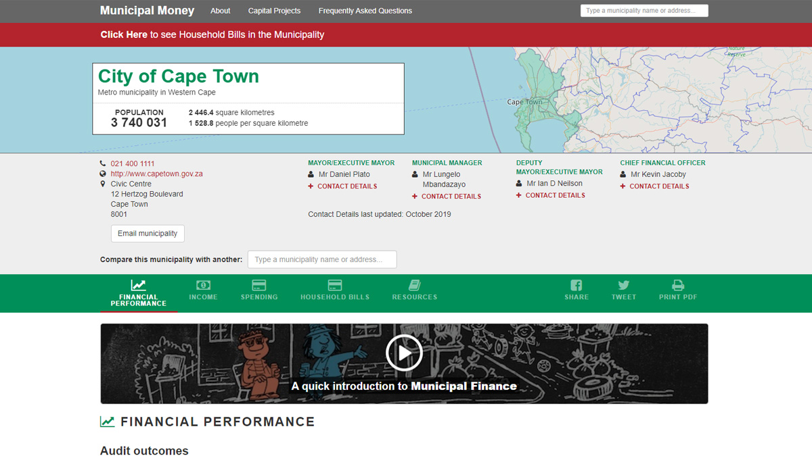This screenshot has height=456, width=812.
Task: Tweet this page using the Twitter icon
Action: 623,286
